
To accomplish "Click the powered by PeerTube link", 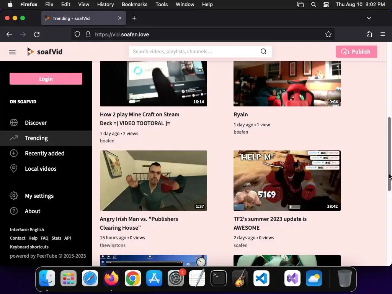I will (48, 256).
